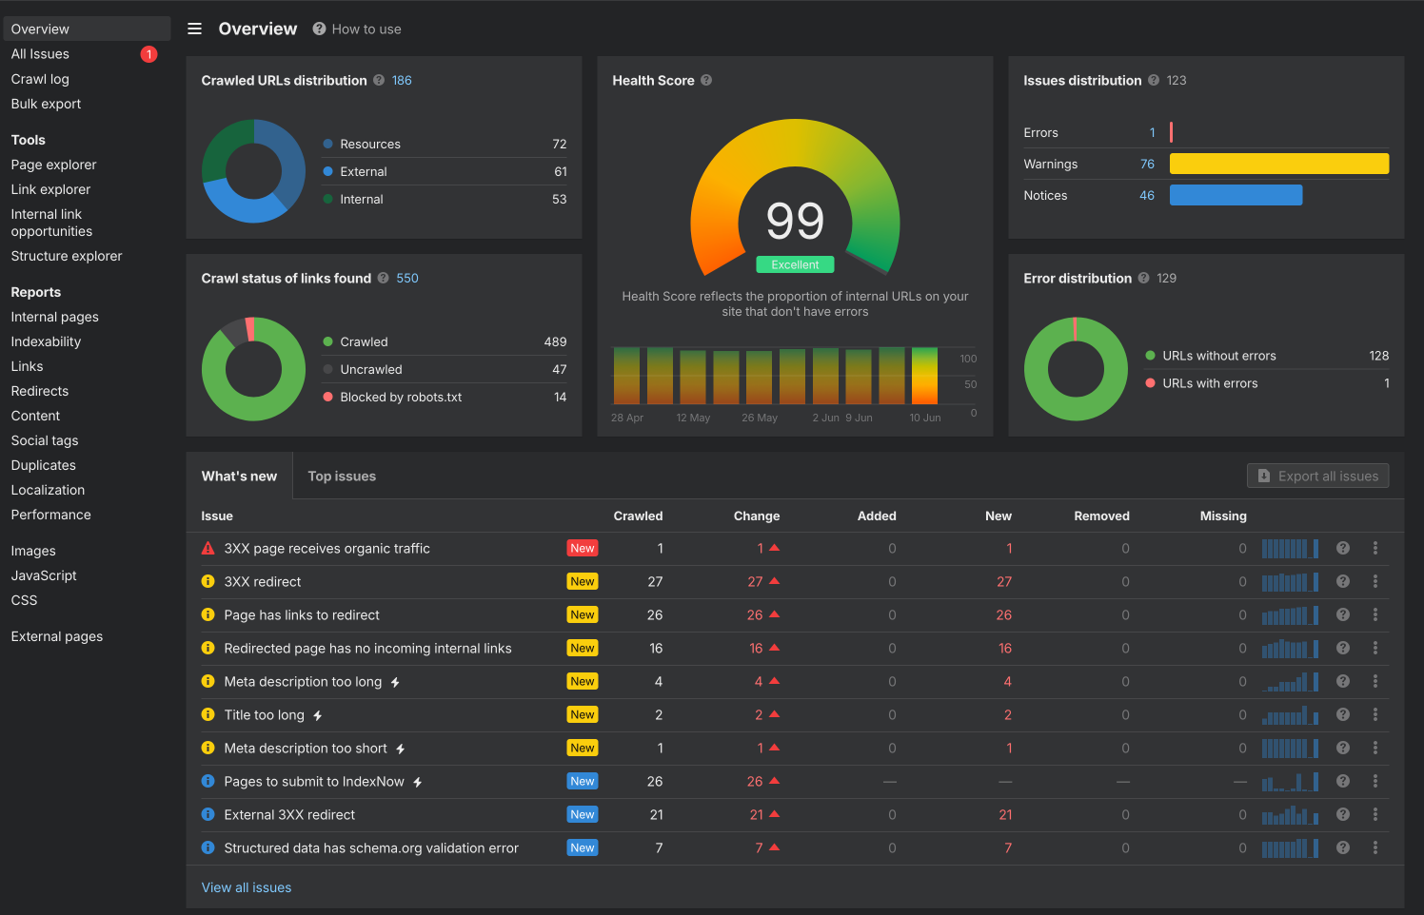Click Export all issues button
The height and width of the screenshot is (915, 1424).
point(1317,476)
